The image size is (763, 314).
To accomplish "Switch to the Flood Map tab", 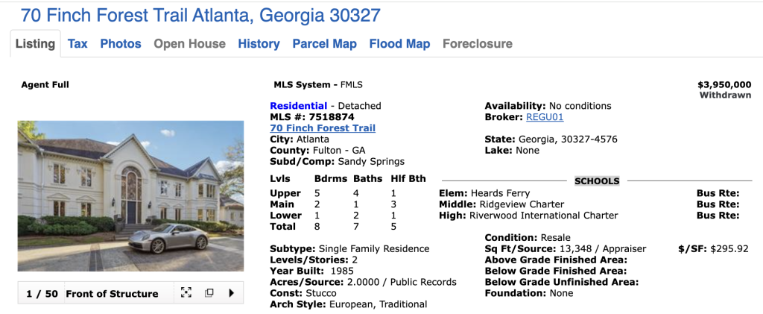I will (x=399, y=44).
